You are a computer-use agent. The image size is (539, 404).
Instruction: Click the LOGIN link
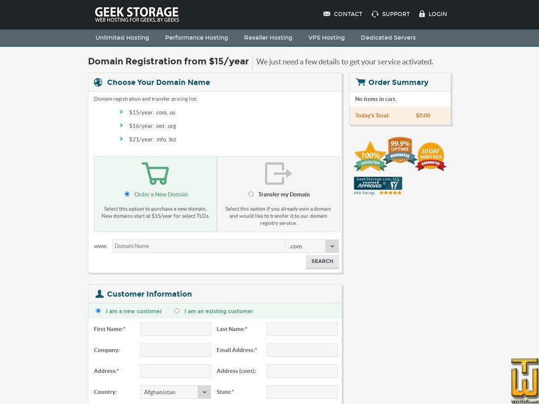pos(438,14)
